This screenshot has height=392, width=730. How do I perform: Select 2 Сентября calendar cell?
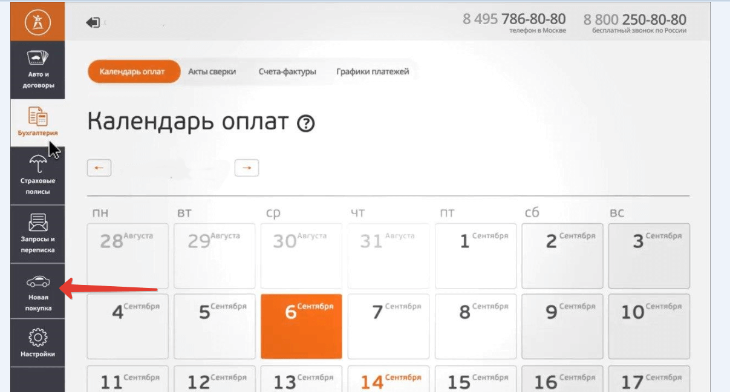point(562,256)
